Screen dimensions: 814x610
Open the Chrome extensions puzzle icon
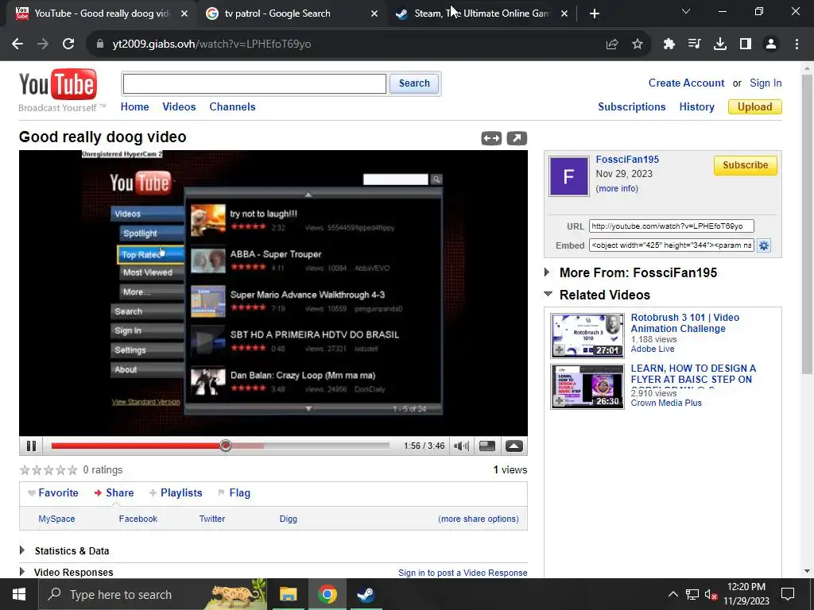pos(669,44)
